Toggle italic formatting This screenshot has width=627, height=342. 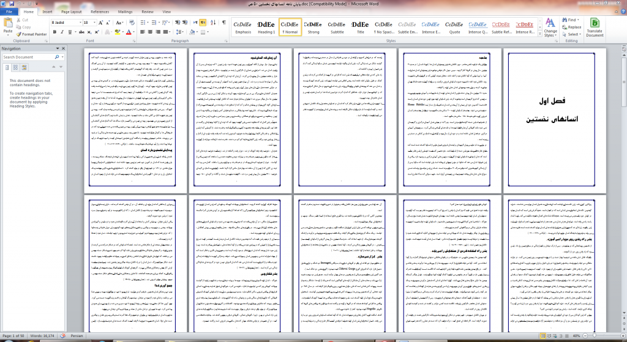point(61,32)
